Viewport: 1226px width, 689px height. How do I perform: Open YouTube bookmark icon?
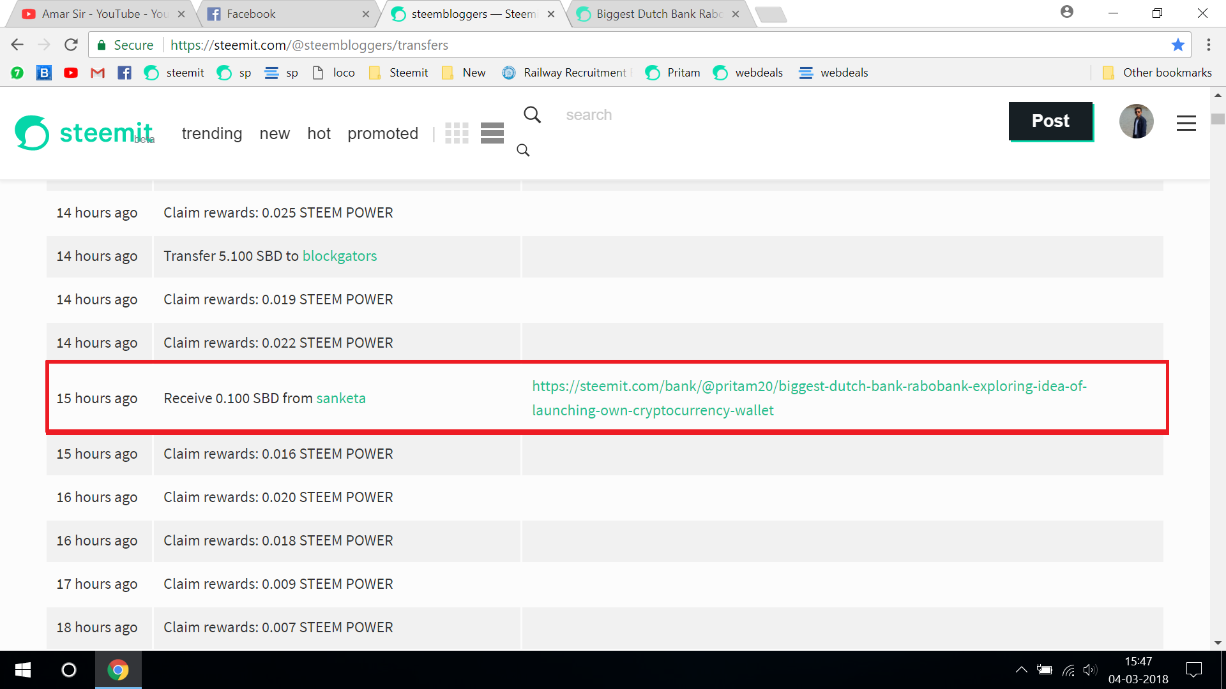tap(71, 73)
